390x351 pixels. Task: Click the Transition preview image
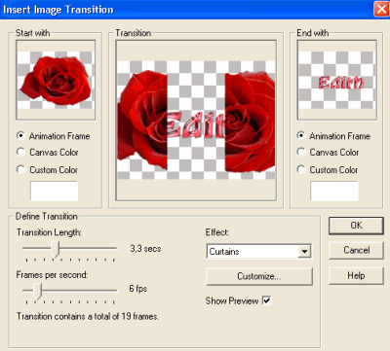click(196, 121)
